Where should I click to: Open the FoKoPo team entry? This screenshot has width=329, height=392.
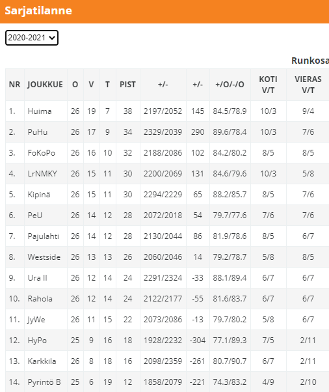pos(41,153)
